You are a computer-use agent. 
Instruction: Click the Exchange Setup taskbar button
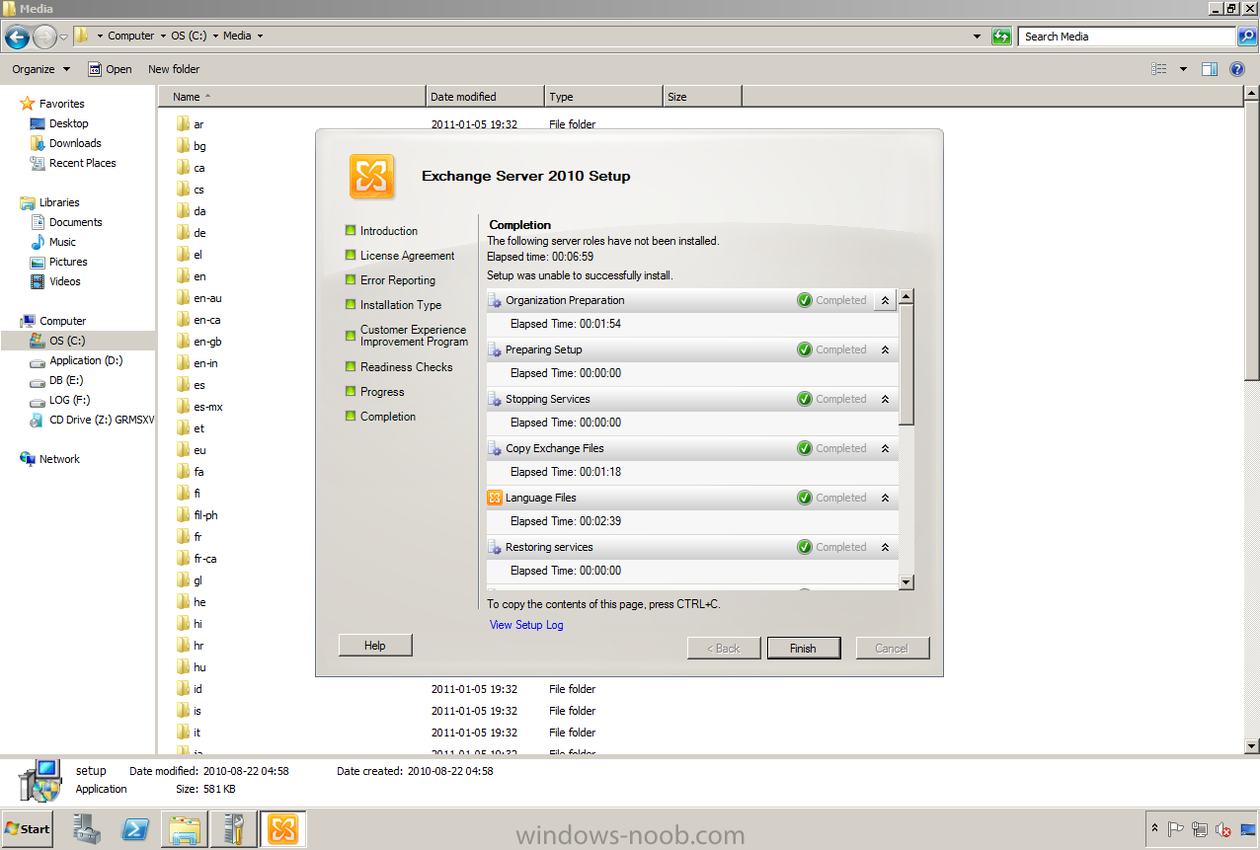coord(283,829)
